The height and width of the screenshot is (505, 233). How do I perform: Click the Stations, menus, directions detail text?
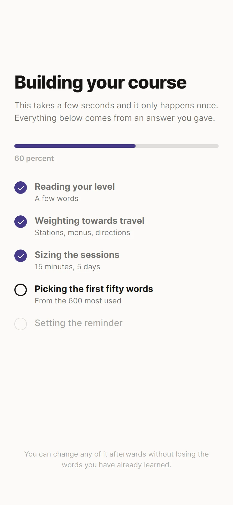82,233
